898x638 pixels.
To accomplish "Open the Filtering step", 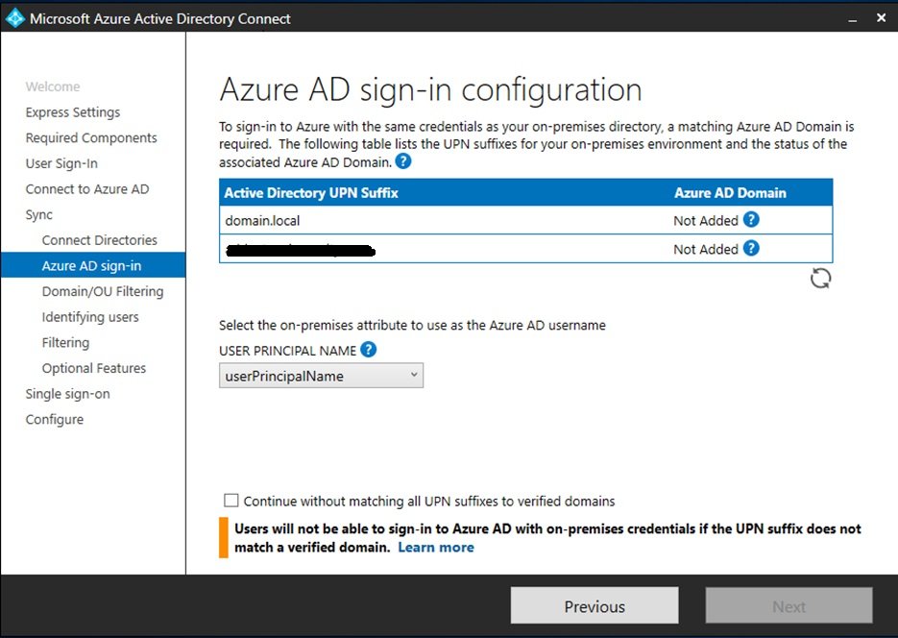I will [x=65, y=342].
